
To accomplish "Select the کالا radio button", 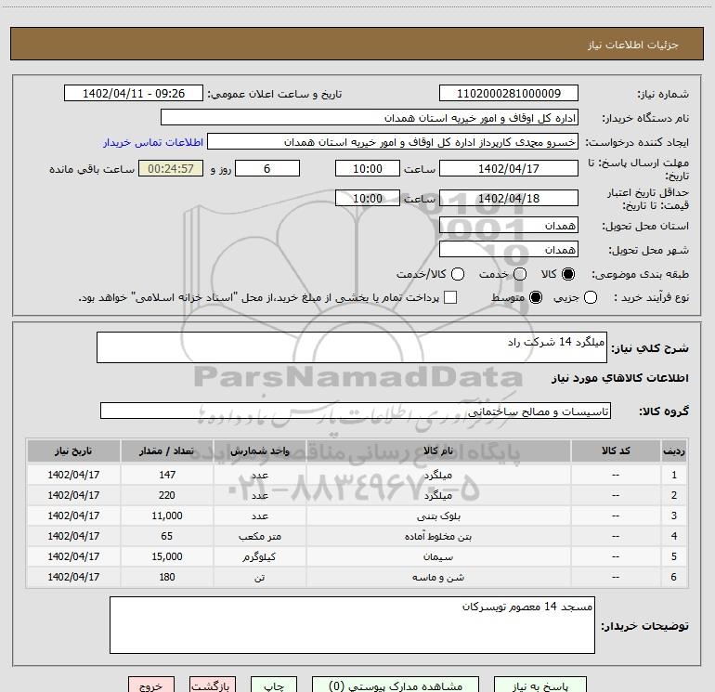I will pos(568,274).
